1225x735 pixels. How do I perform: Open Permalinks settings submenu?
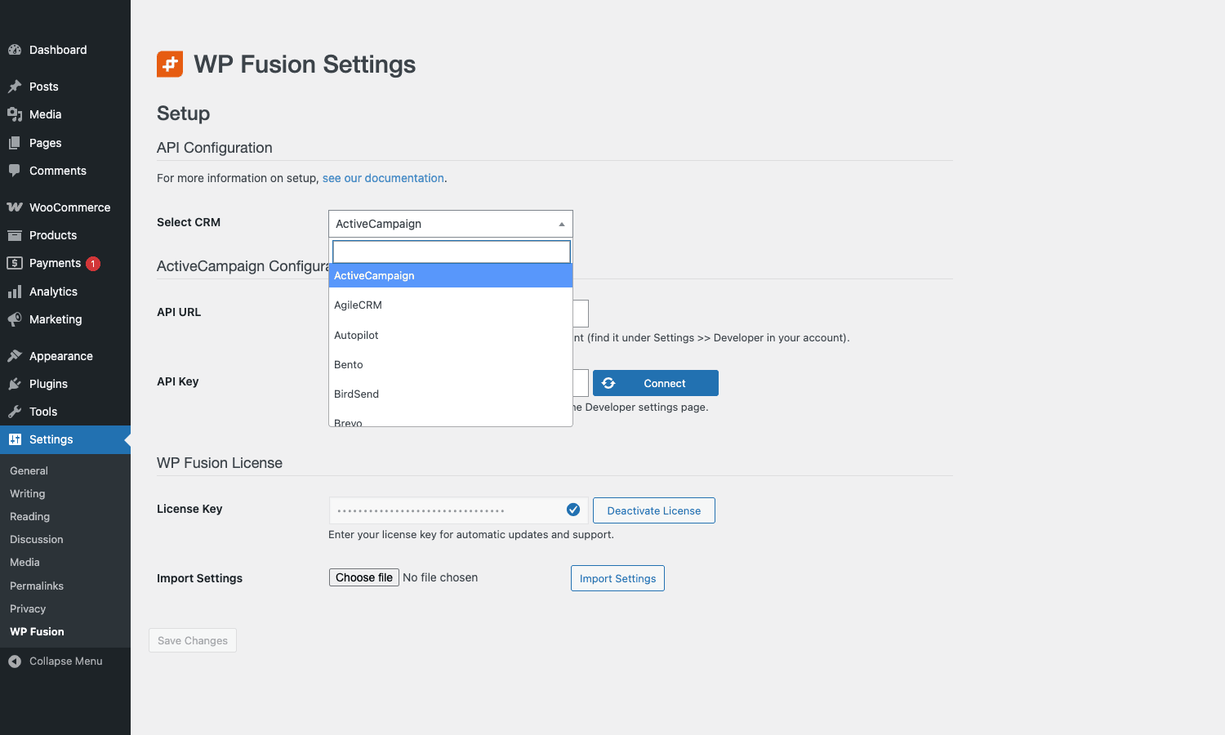pos(37,586)
